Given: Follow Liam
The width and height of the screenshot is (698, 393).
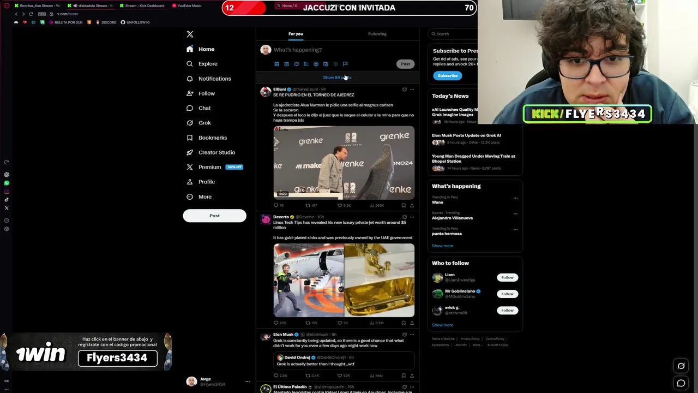Looking at the screenshot, I should [507, 277].
